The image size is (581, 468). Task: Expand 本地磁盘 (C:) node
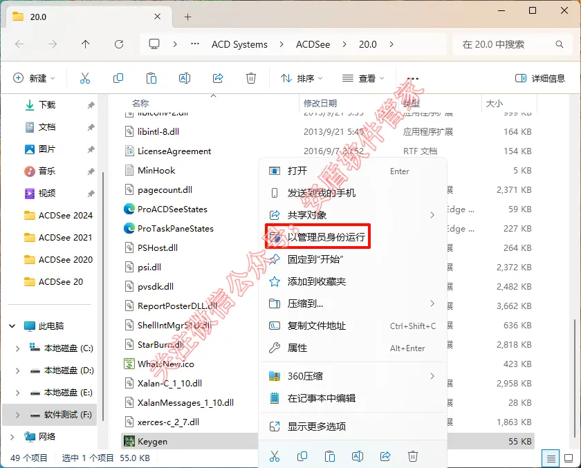coord(17,348)
